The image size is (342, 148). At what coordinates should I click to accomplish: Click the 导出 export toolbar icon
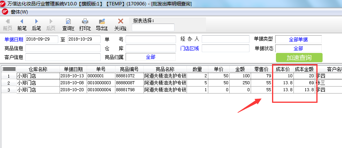[x=102, y=21]
